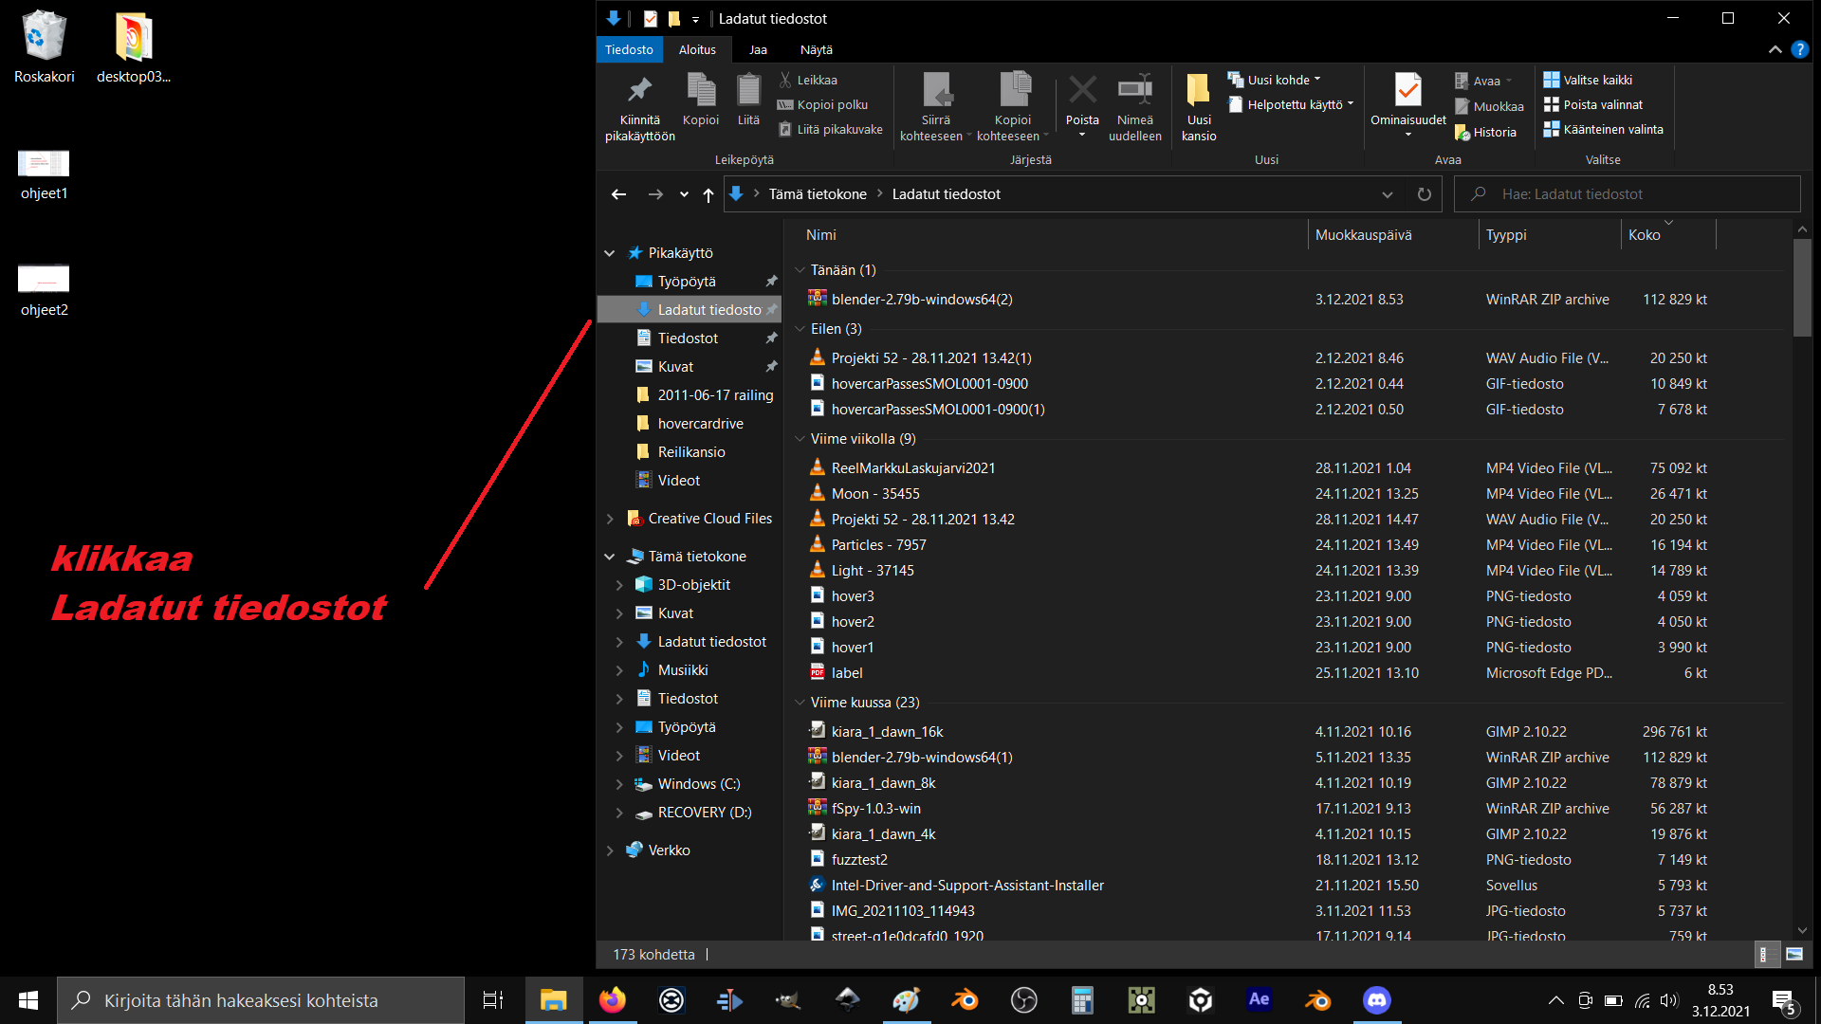Click the file list vertical scrollbar thumb
Viewport: 1821px width, 1024px height.
(1802, 287)
